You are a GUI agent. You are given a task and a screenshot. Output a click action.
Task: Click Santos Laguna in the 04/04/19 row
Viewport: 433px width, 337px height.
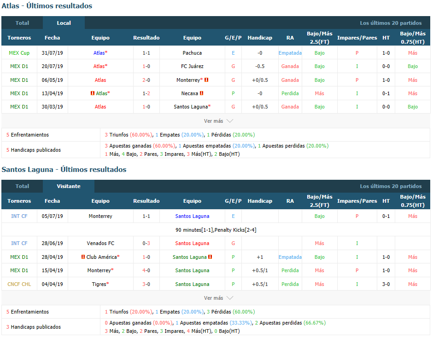192,284
